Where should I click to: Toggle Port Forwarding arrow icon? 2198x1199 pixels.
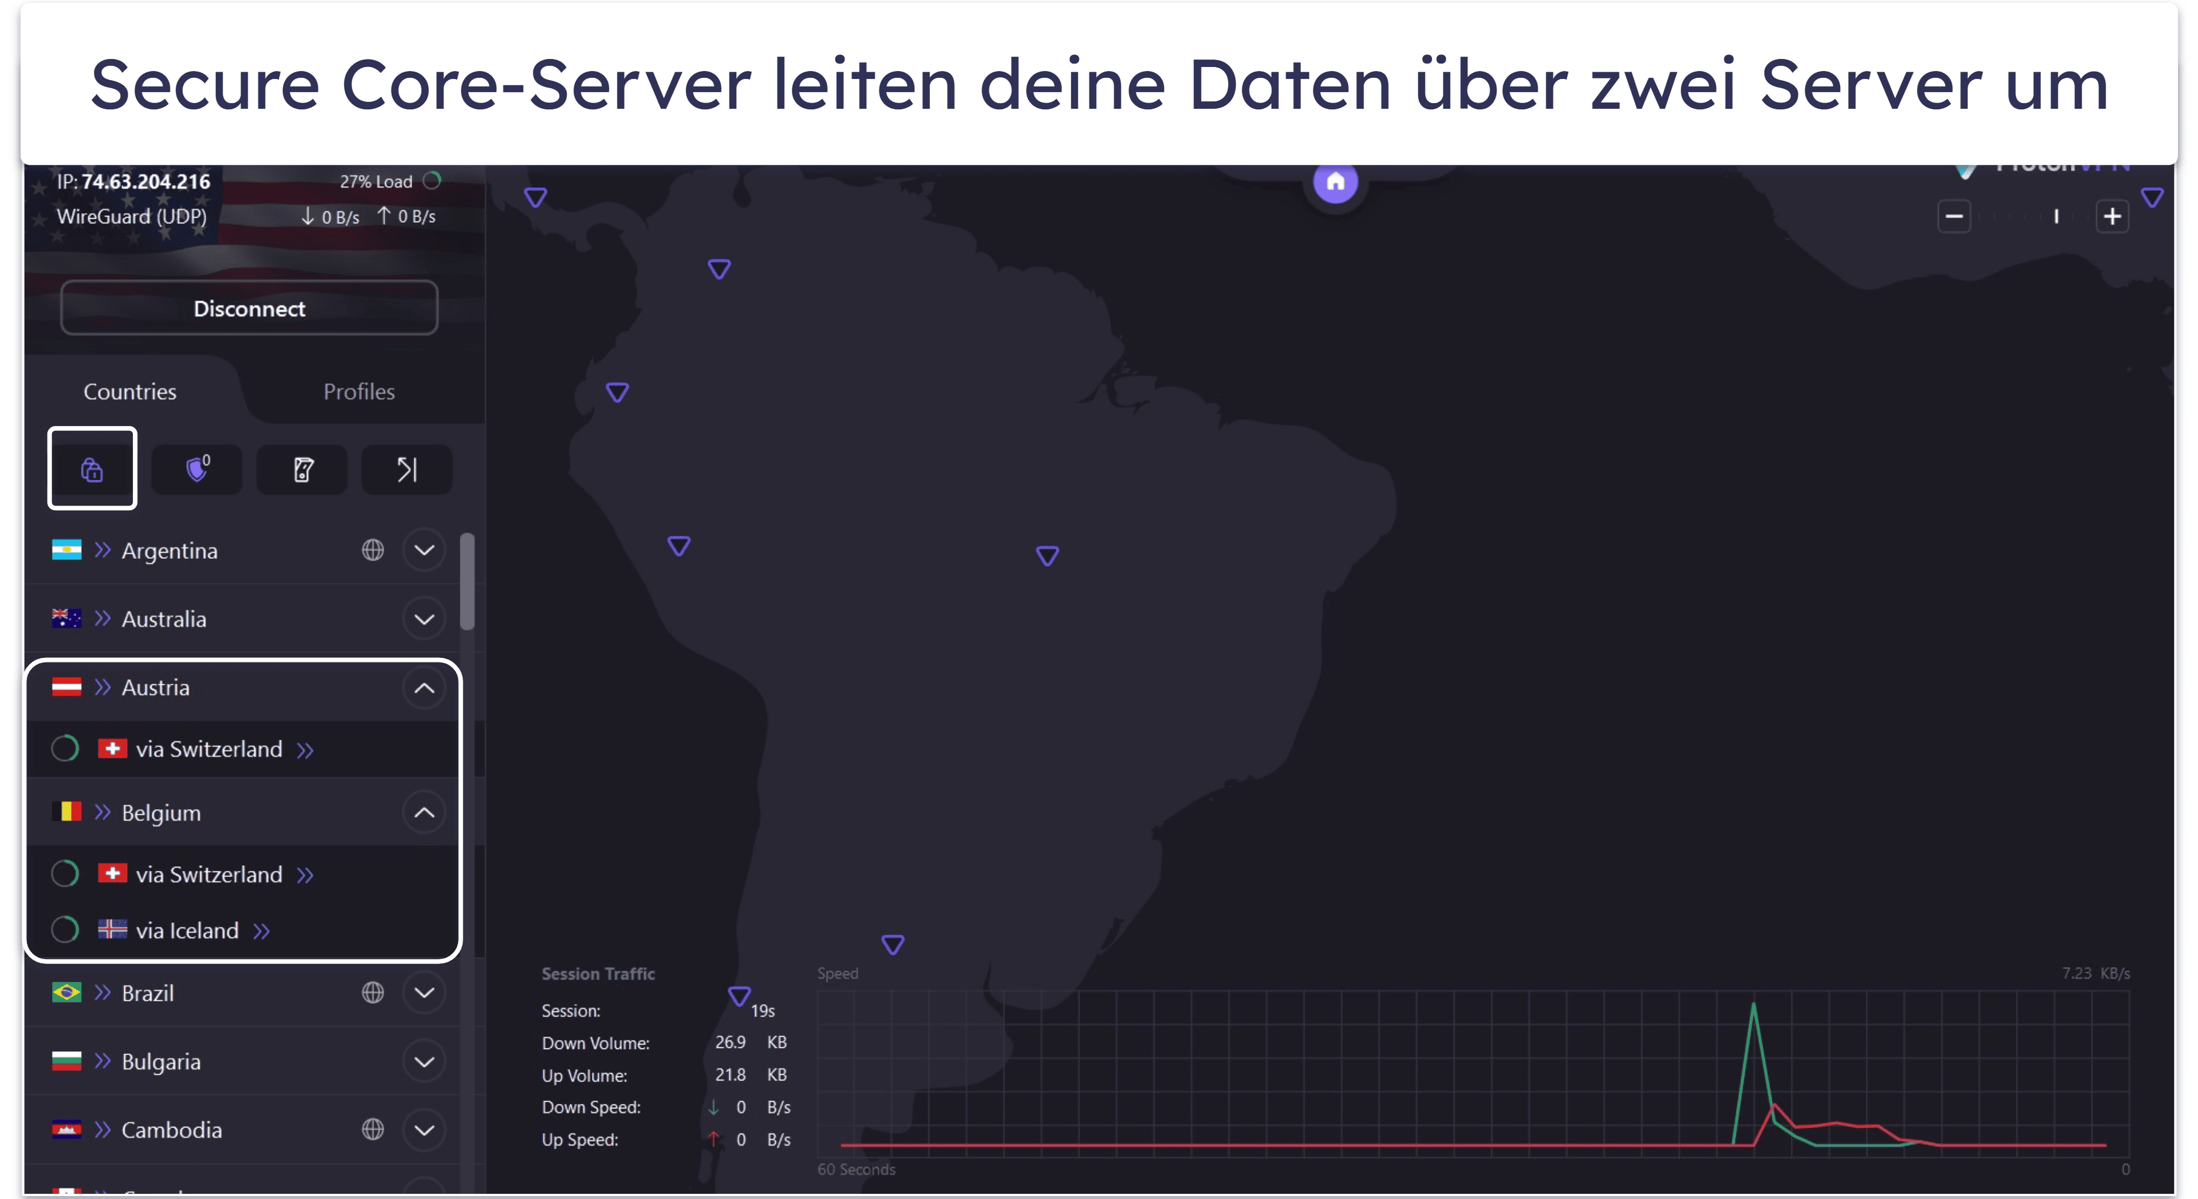(407, 468)
